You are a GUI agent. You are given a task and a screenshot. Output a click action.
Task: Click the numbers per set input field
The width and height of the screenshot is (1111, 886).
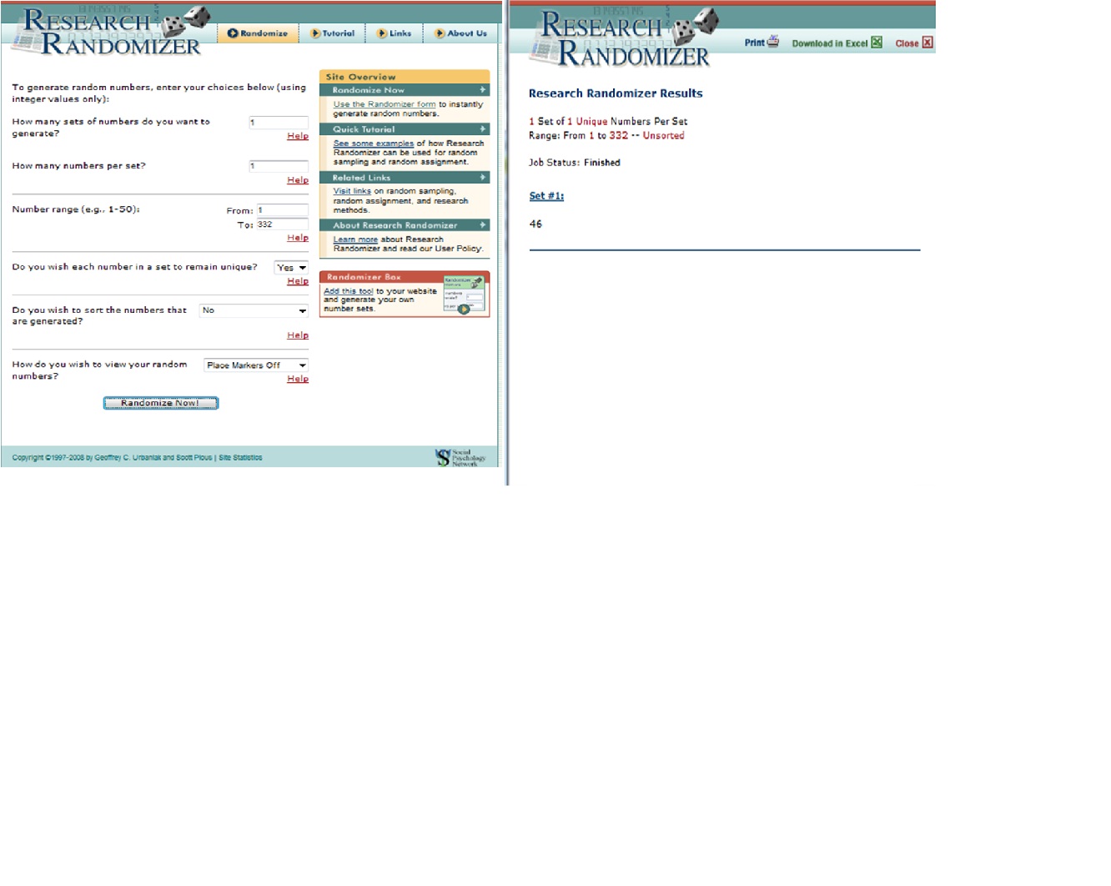279,166
